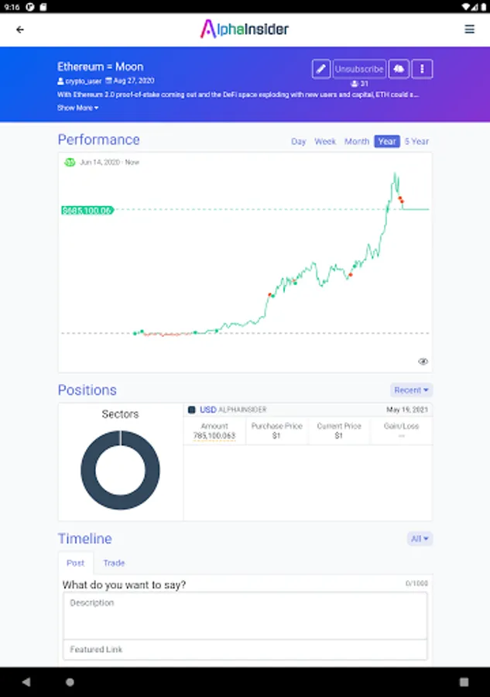Viewport: 490px width, 697px height.
Task: Open the Recent positions dropdown
Action: (x=411, y=390)
